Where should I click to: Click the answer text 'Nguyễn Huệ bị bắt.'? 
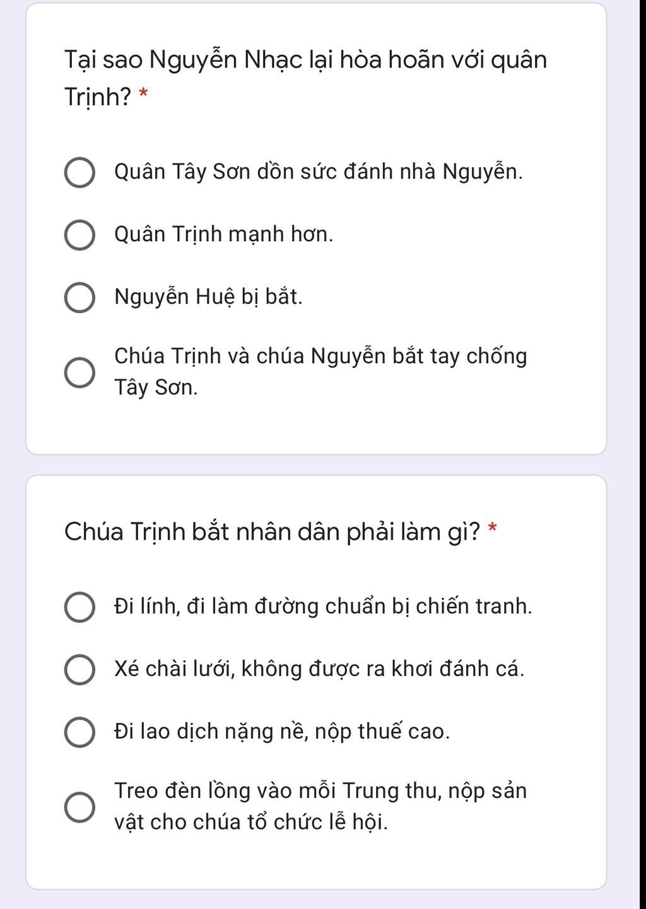click(x=208, y=296)
